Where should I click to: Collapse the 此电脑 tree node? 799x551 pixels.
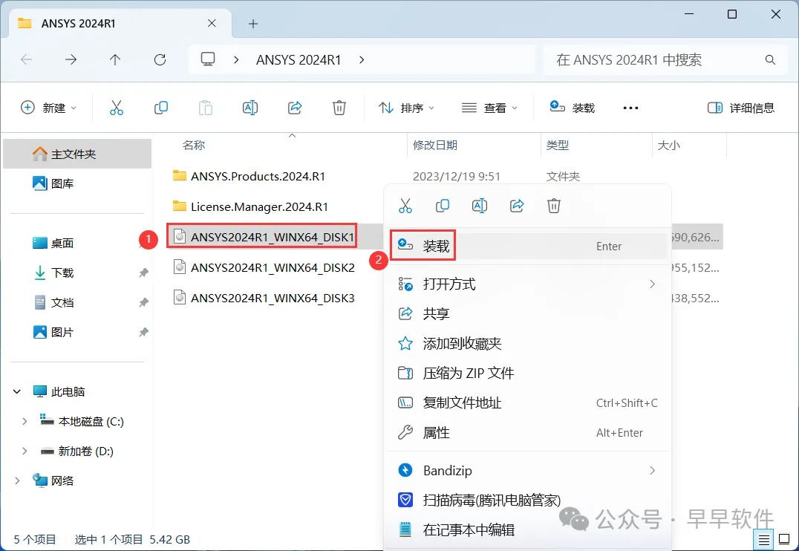tap(17, 391)
